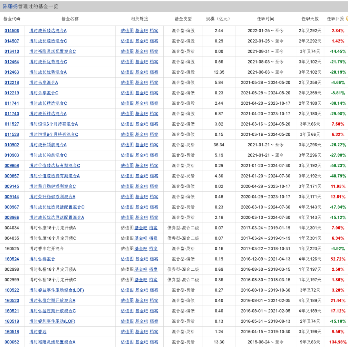Open fund 博时荣升稳健添利混合A
Image resolution: width=348 pixels, height=347 pixels.
(x=52, y=197)
